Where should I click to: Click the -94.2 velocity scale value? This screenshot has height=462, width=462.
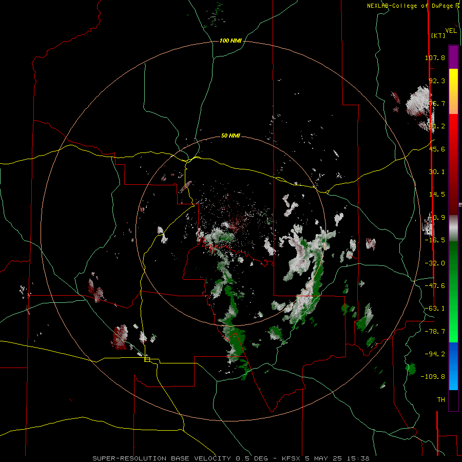click(435, 354)
